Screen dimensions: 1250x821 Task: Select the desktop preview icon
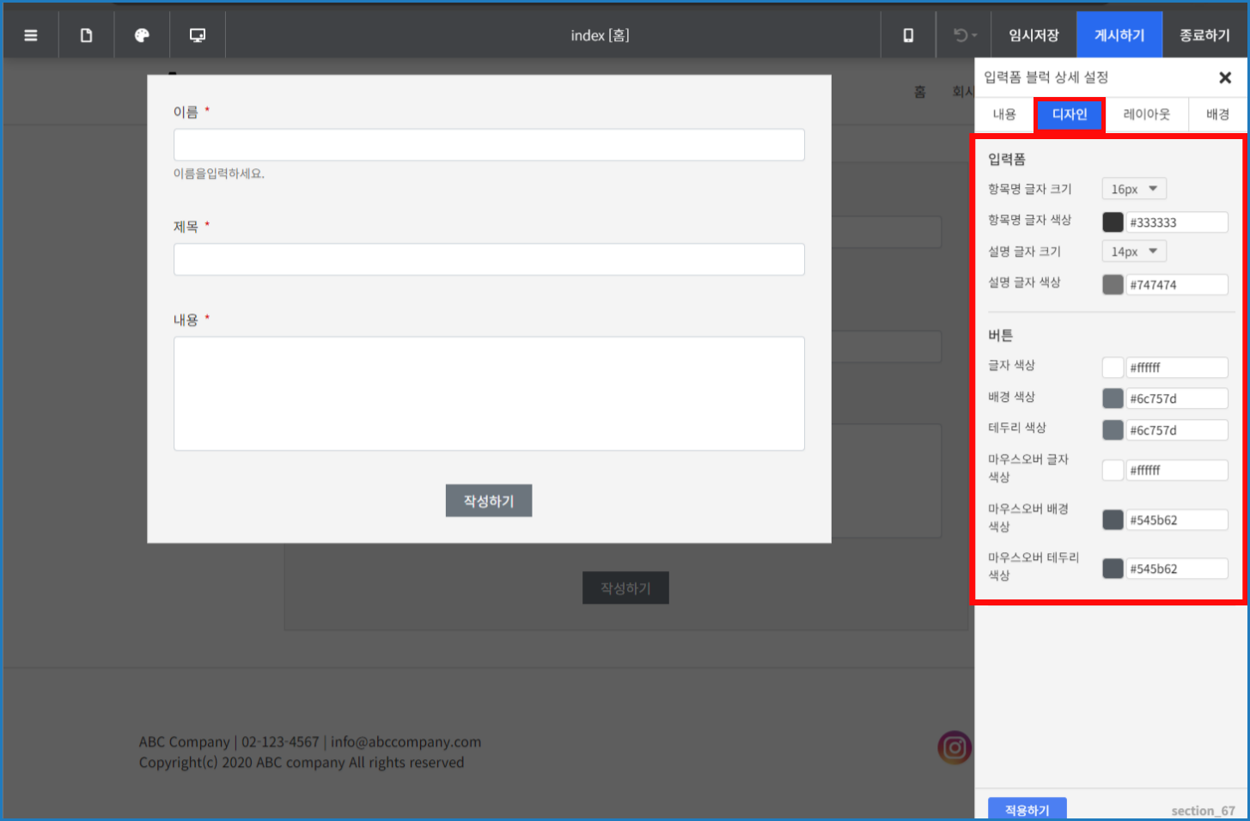197,35
